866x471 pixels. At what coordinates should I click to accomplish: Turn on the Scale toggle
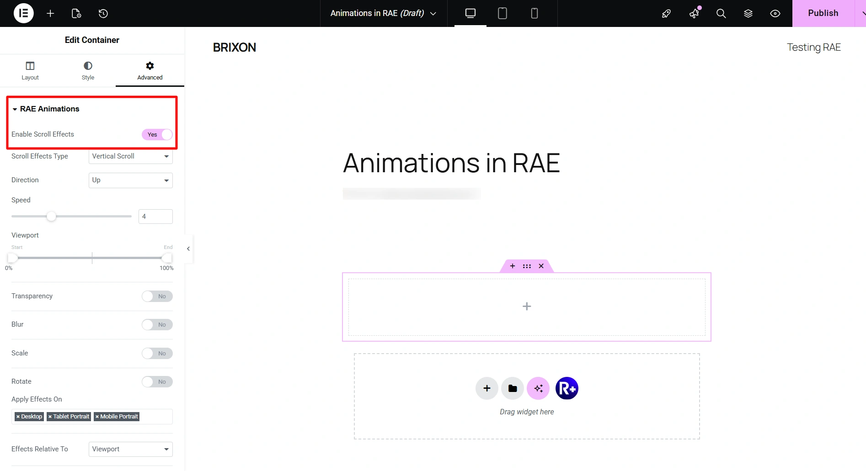(x=157, y=354)
